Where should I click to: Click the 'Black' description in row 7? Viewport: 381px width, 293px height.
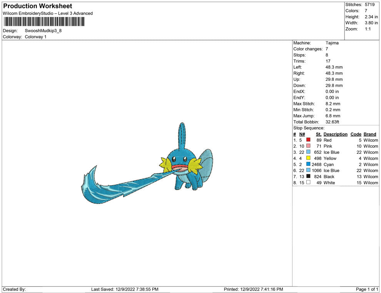coord(329,176)
